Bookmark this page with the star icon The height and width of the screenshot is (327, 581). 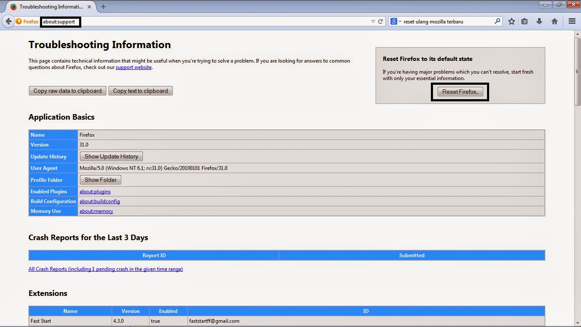point(512,21)
